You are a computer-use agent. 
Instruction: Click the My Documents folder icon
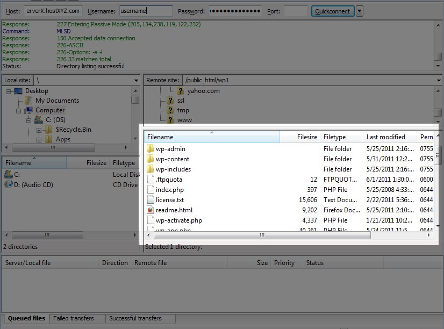(29, 101)
